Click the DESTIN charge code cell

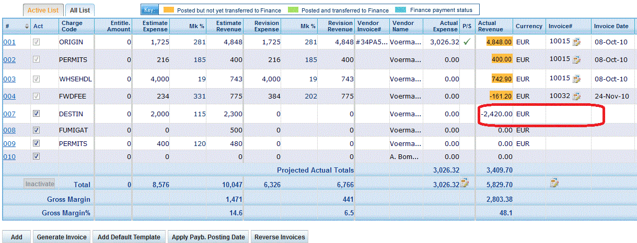click(x=71, y=114)
